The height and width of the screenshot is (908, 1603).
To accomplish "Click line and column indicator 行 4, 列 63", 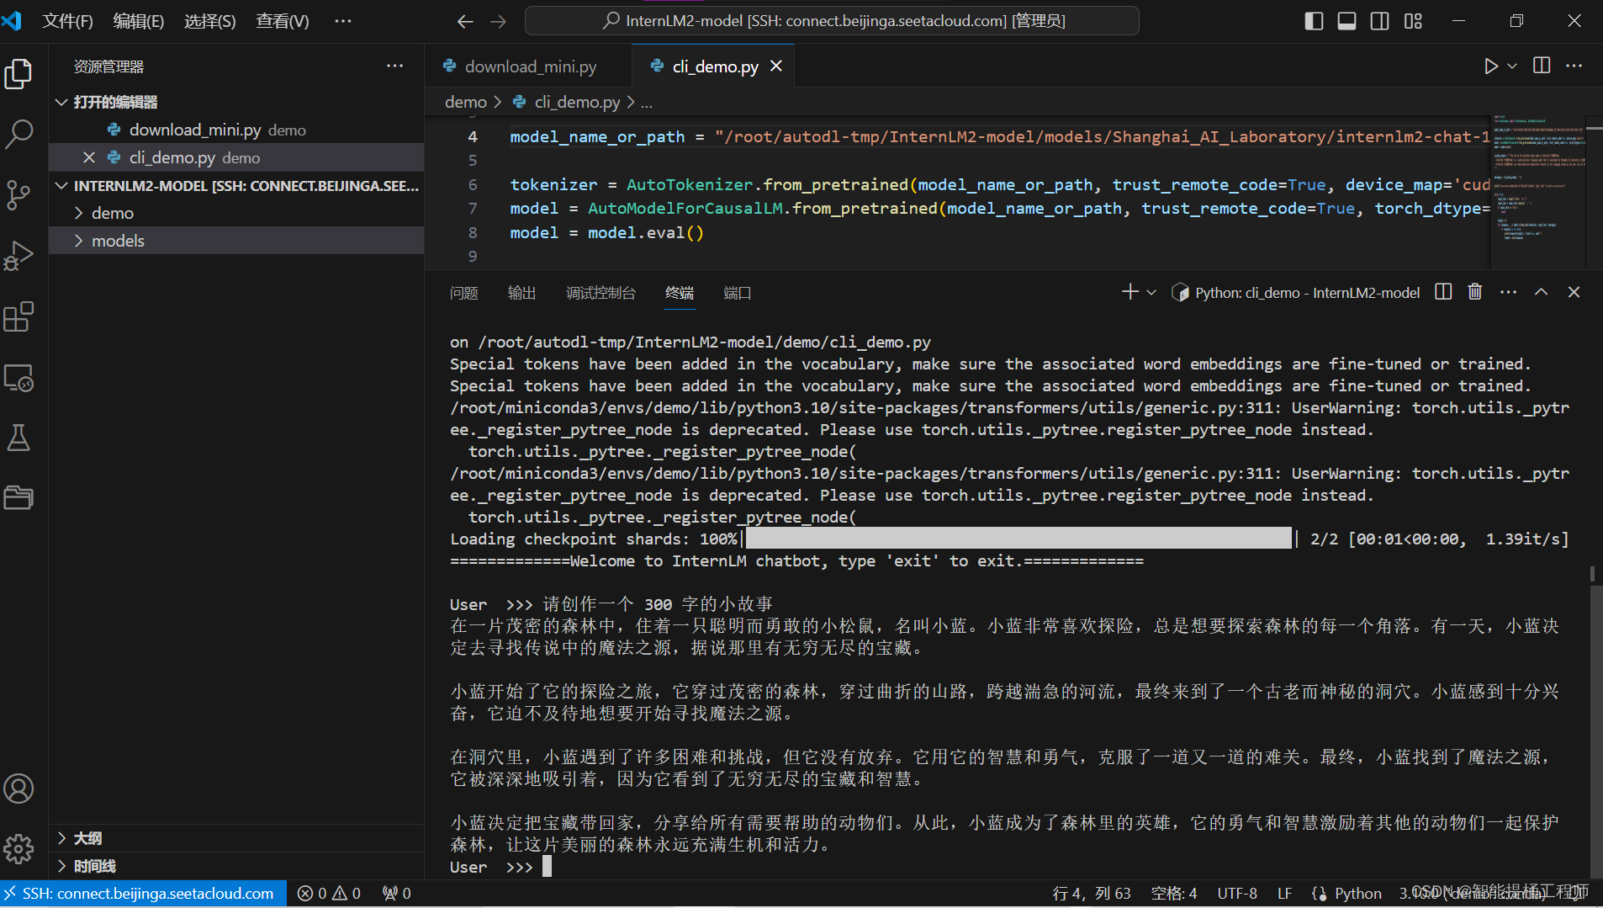I will (1091, 894).
